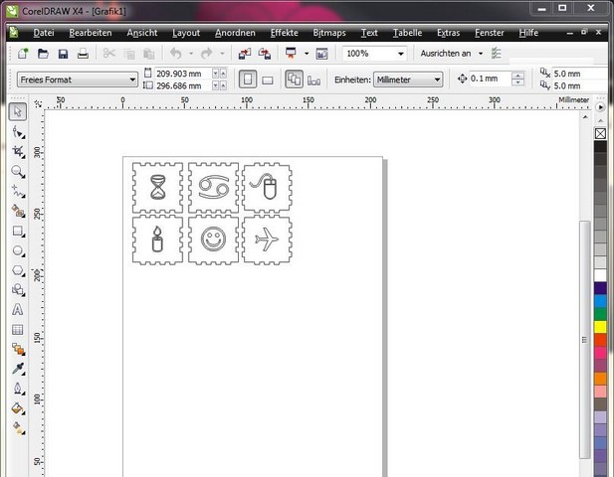Open the Welcome screen icon
The height and width of the screenshot is (477, 614).
(x=321, y=54)
